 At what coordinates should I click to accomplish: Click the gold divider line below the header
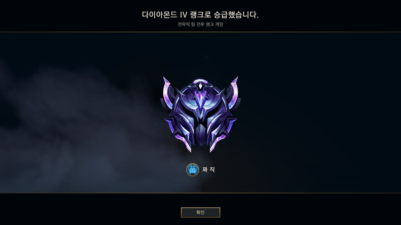200,32
